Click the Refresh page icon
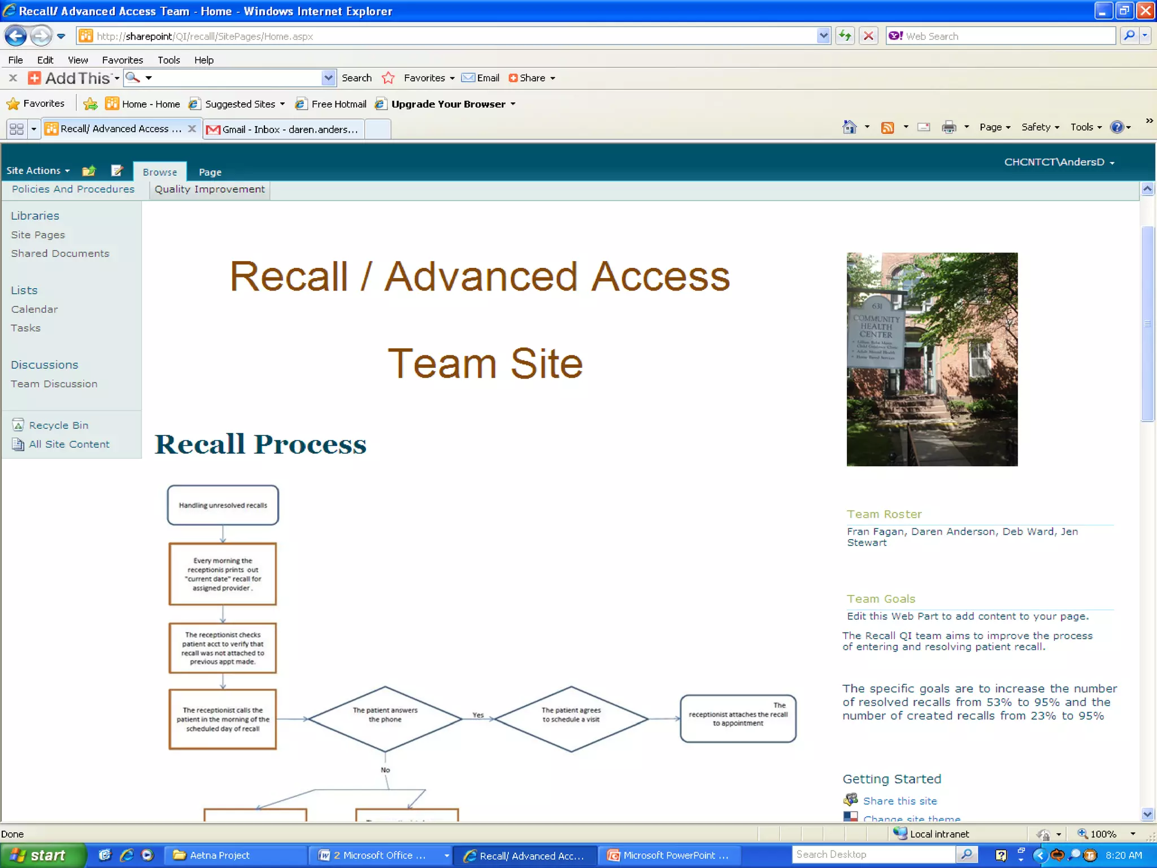 [x=845, y=36]
